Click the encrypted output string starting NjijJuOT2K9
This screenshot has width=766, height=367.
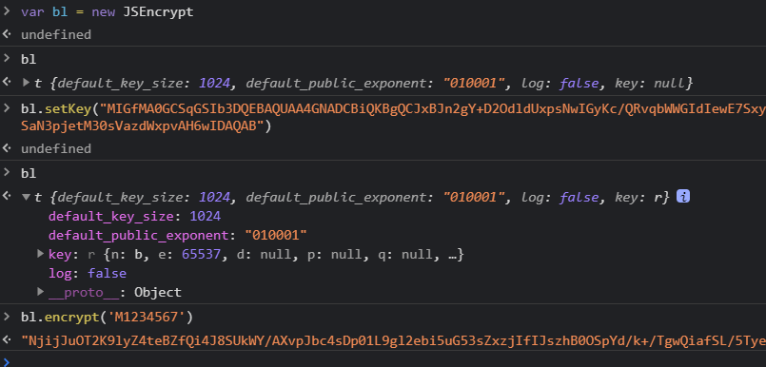[x=393, y=341]
